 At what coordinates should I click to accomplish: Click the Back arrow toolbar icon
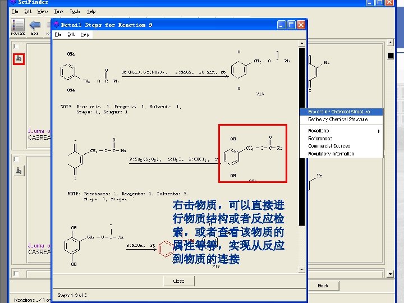click(x=35, y=26)
